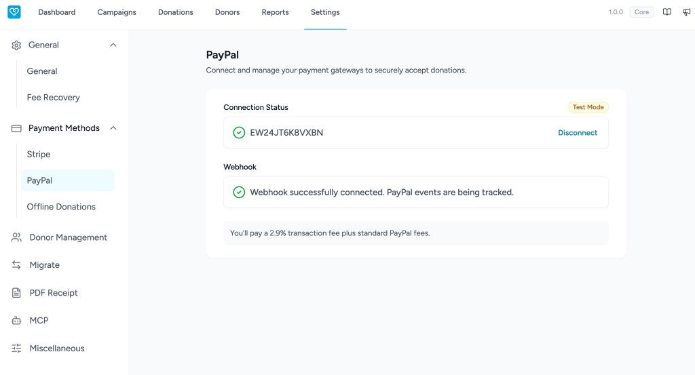Click the Webhook successfully connected message
Screen dimensions: 695x375
coord(381,192)
